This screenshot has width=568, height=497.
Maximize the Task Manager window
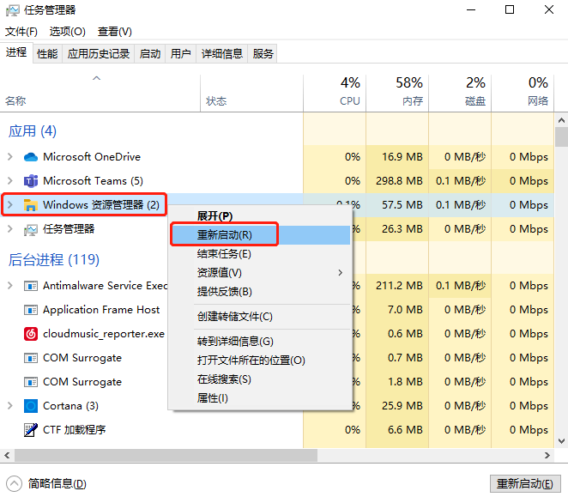(510, 9)
